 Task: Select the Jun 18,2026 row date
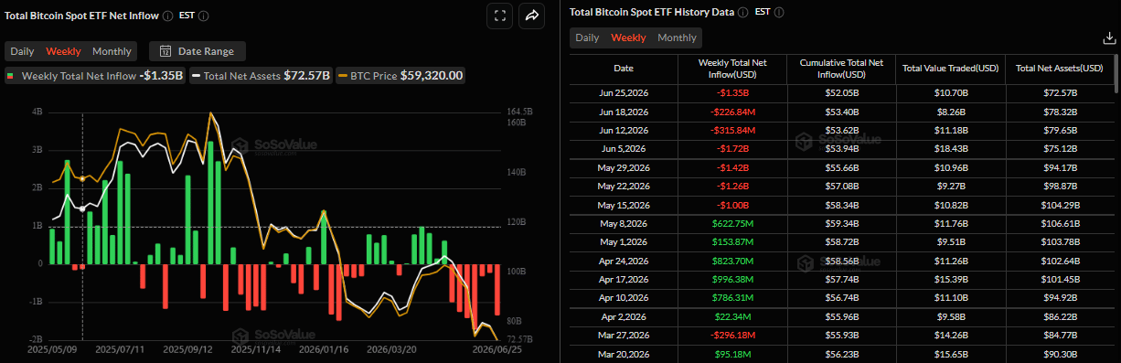pyautogui.click(x=623, y=112)
